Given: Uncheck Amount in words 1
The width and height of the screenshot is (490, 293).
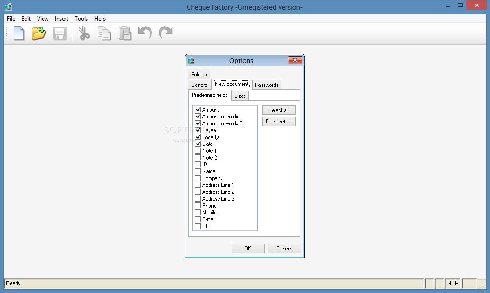Looking at the screenshot, I should tap(198, 117).
